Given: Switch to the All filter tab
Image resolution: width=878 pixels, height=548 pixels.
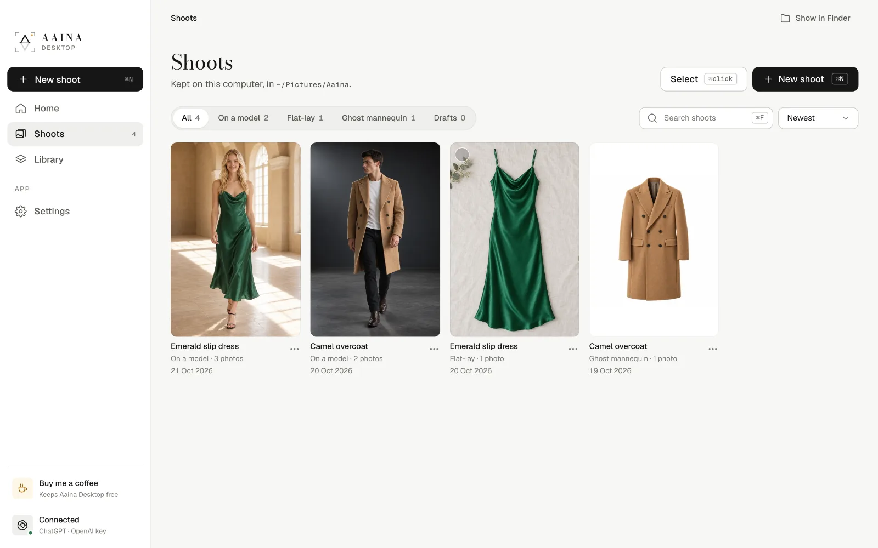Looking at the screenshot, I should click(191, 118).
